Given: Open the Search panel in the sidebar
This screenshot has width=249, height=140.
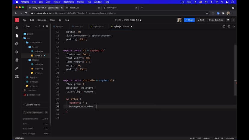Looking at the screenshot, I should (x=17, y=44).
